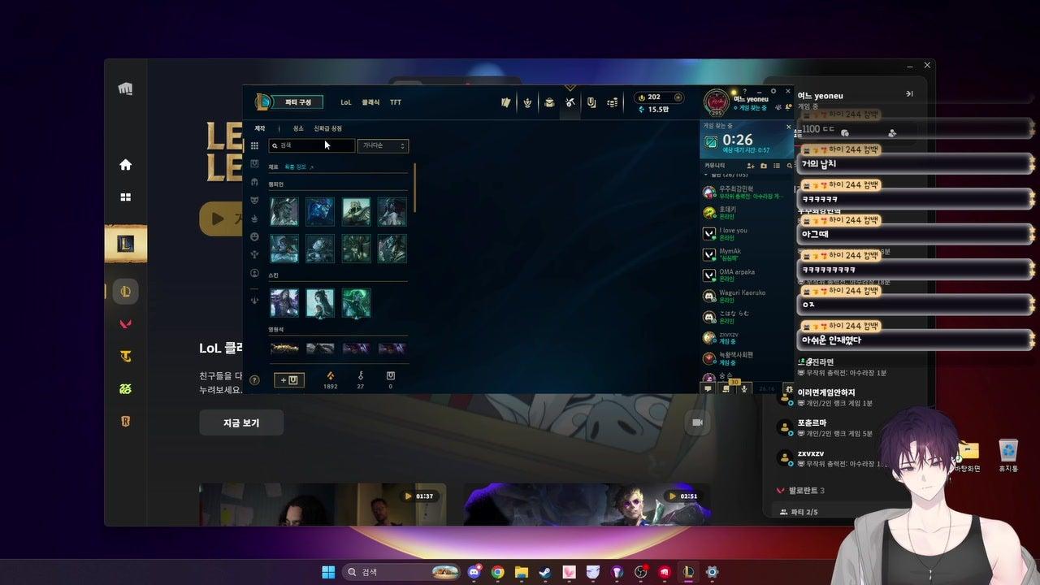Open the League store coins icon

613,102
